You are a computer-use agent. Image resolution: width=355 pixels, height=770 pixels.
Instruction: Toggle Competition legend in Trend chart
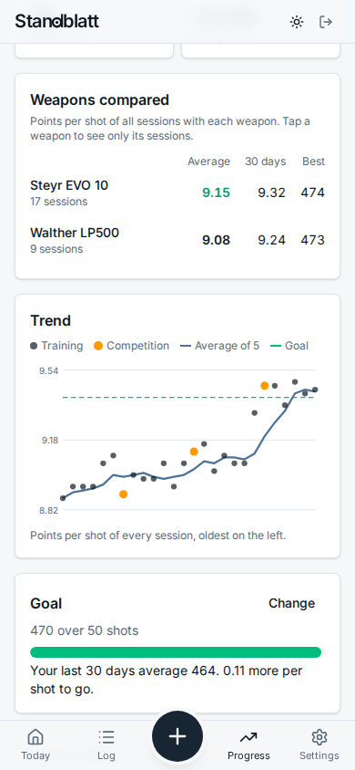click(132, 346)
